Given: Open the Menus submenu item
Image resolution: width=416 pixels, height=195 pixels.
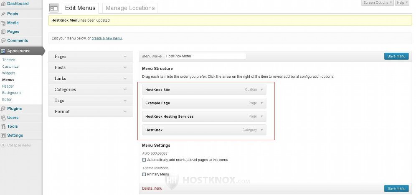Looking at the screenshot, I should [x=8, y=80].
